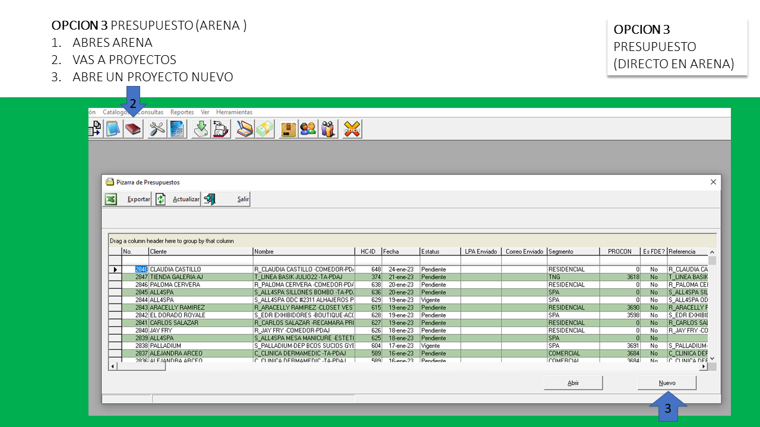760x427 pixels.
Task: Open the Reportes menu
Action: coord(182,112)
